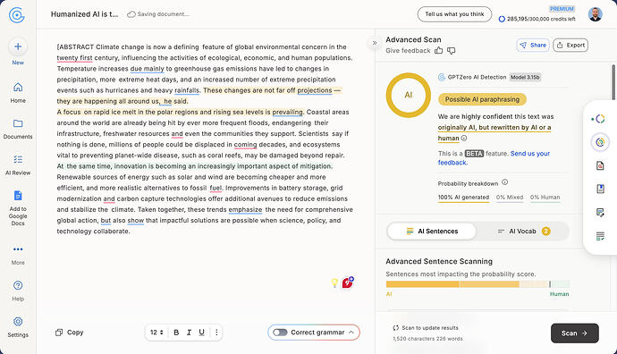Open the More menu in the sidebar

pos(18,255)
